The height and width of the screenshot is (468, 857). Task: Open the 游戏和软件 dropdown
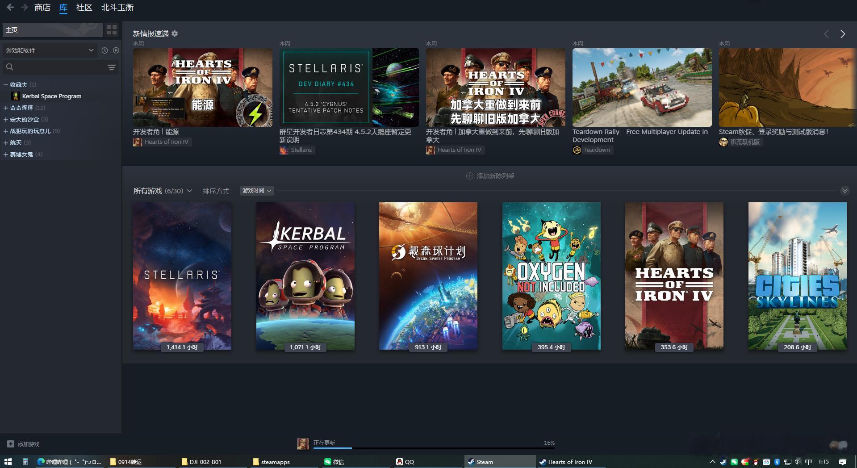[x=50, y=50]
